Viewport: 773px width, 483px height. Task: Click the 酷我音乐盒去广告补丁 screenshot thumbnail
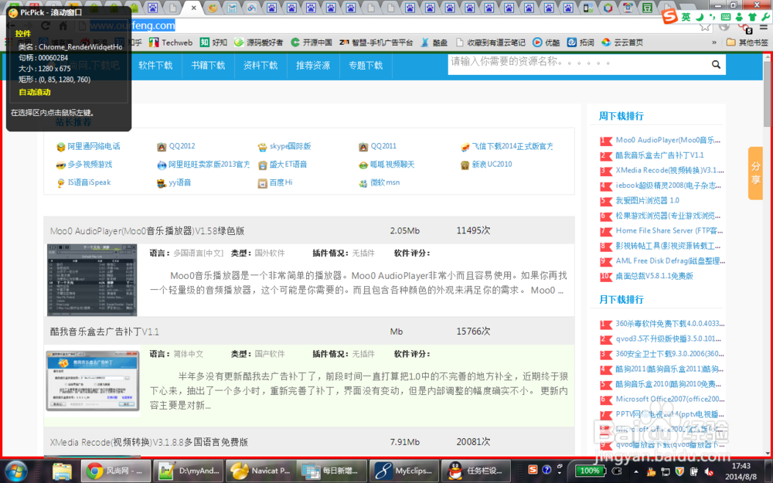pyautogui.click(x=93, y=381)
